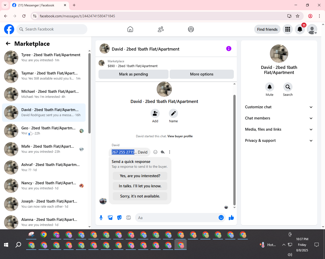Open the Groups icon in top navigation
Screen dimensions: 325x259
[x=191, y=29]
